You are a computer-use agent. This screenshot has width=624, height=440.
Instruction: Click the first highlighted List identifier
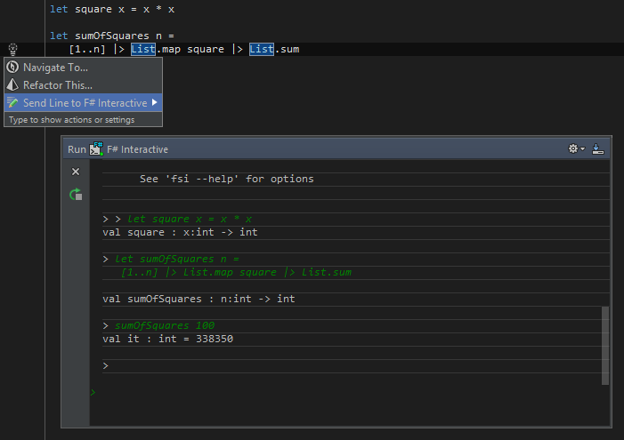click(143, 49)
